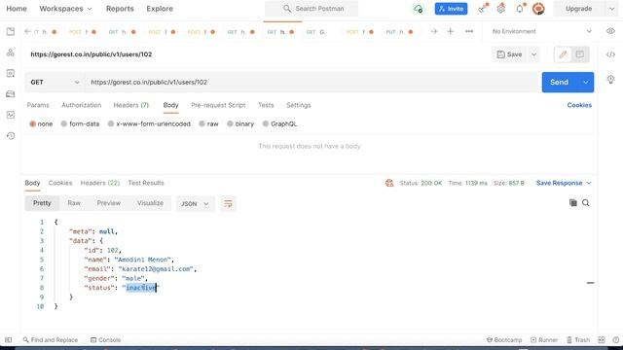
Task: Open the info lightbulb icon on right
Action: [610, 80]
